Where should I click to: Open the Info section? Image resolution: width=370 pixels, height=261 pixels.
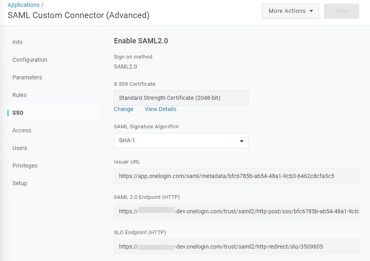pyautogui.click(x=17, y=42)
